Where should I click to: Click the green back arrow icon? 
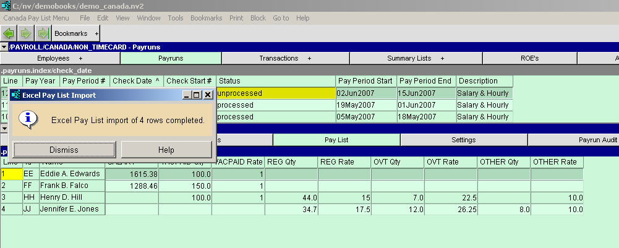[9, 33]
